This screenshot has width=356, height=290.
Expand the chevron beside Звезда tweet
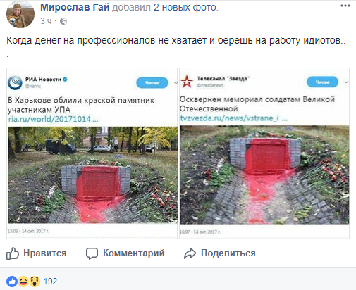(x=346, y=82)
